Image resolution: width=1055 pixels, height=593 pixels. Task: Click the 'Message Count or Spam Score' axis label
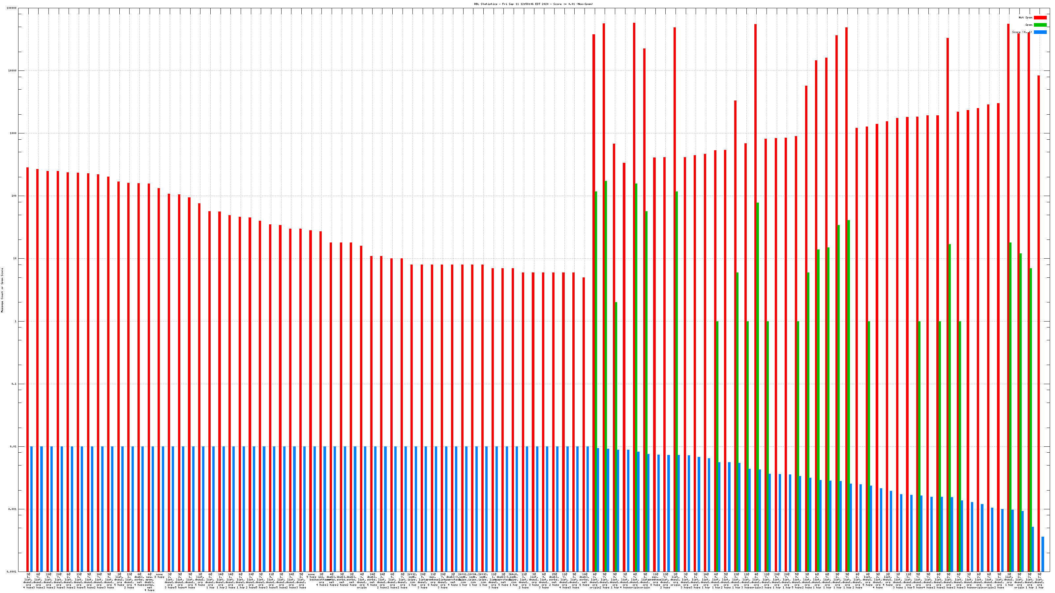pos(2,290)
